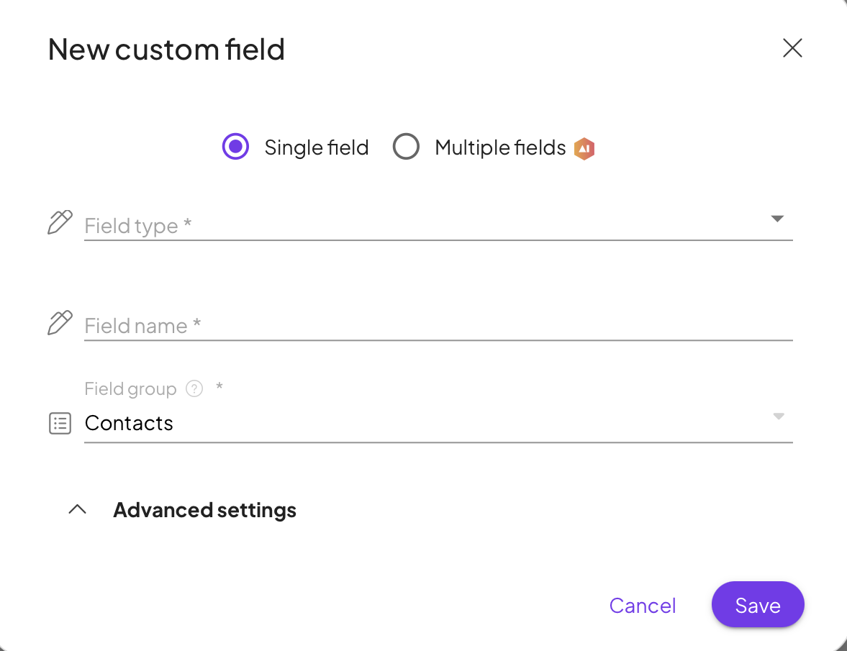Click the Field type selection box
The image size is (847, 651).
coord(417,225)
